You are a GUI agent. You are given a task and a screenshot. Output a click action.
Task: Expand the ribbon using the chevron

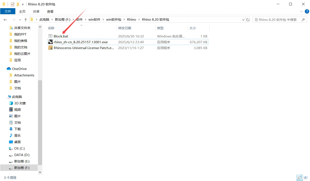(301, 11)
